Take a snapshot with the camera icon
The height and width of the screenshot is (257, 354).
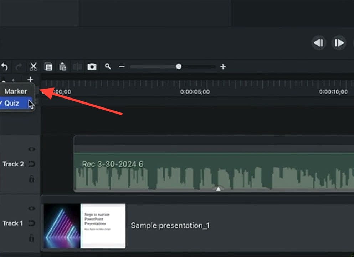[92, 67]
